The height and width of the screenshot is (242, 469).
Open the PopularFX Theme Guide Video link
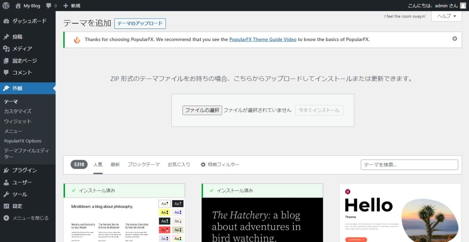coord(263,39)
